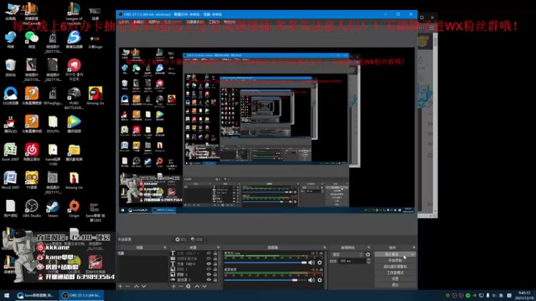
Task: Toggle visibility of the 图像 2 source
Action: point(208,274)
